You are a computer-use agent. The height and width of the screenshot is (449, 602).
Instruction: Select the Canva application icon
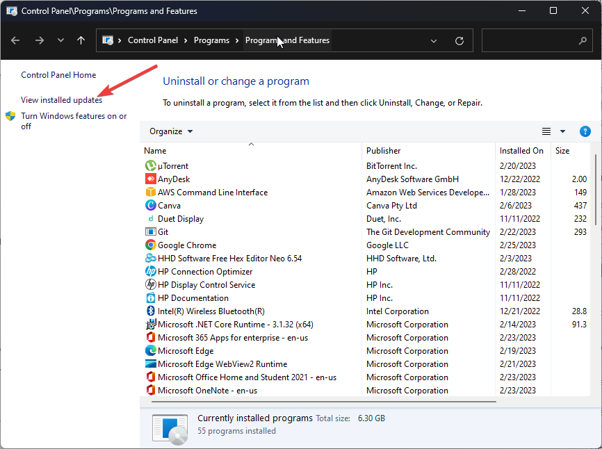coord(151,205)
